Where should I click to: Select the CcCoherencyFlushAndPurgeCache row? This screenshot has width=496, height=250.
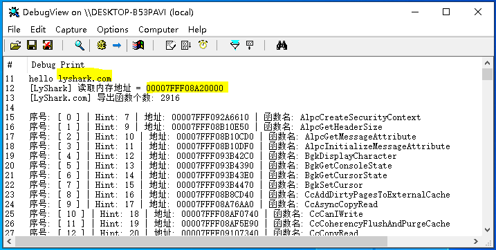tap(243, 224)
